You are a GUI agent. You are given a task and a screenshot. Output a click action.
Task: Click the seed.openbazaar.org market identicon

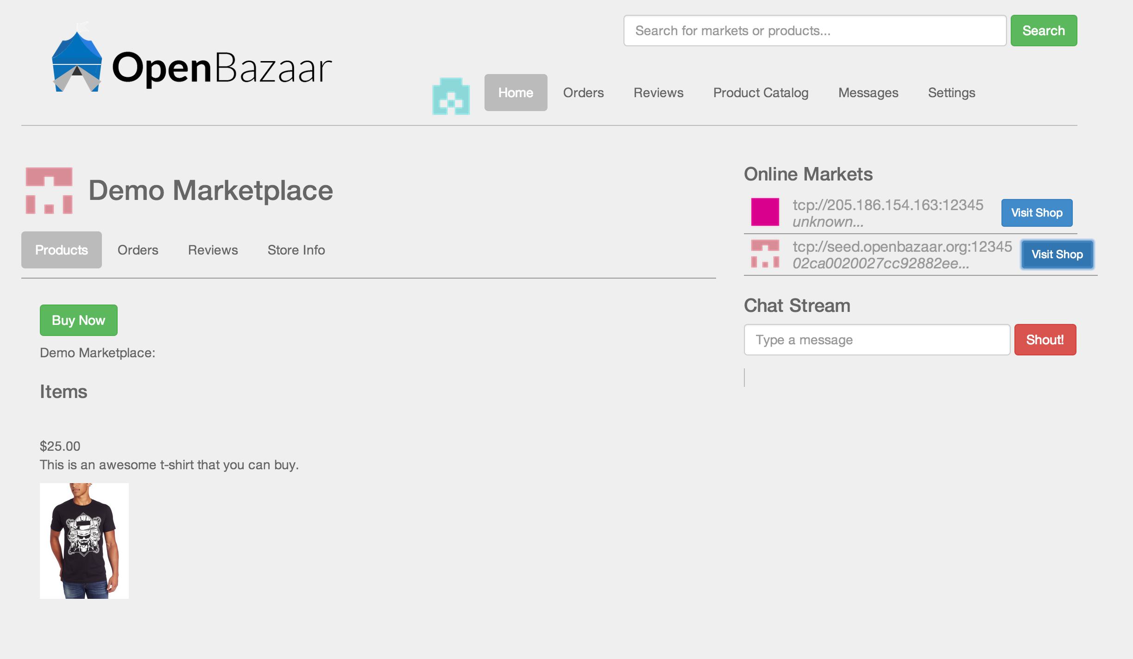tap(765, 254)
